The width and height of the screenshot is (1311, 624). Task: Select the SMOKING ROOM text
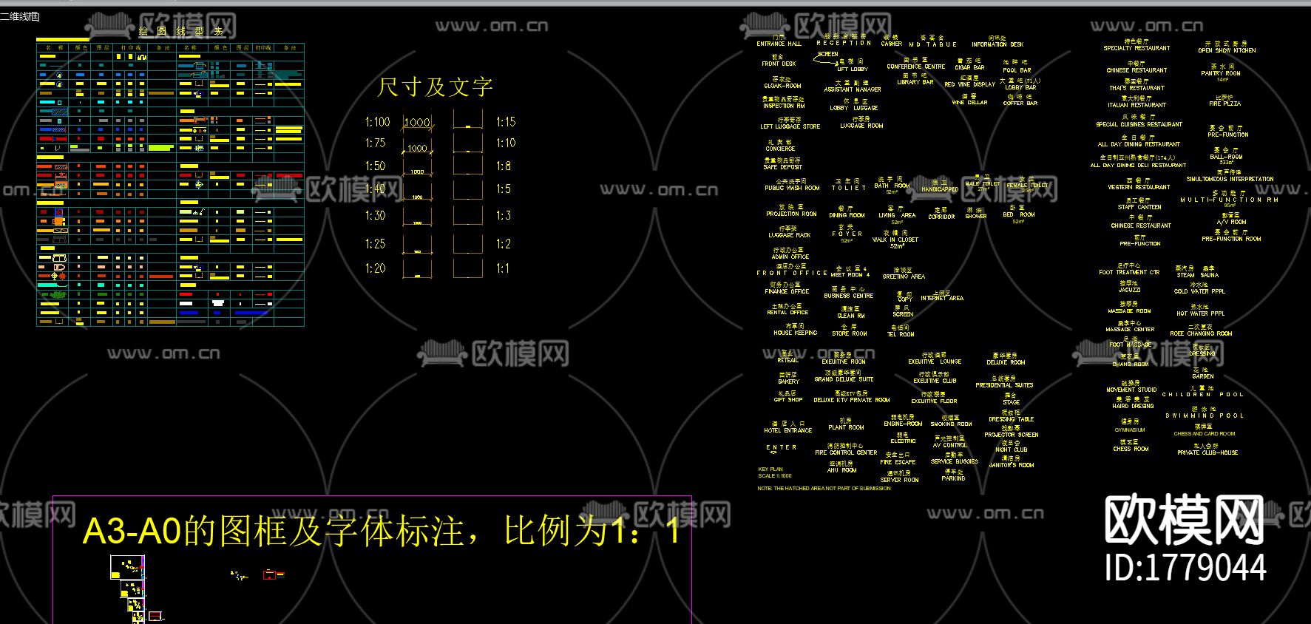click(x=952, y=424)
